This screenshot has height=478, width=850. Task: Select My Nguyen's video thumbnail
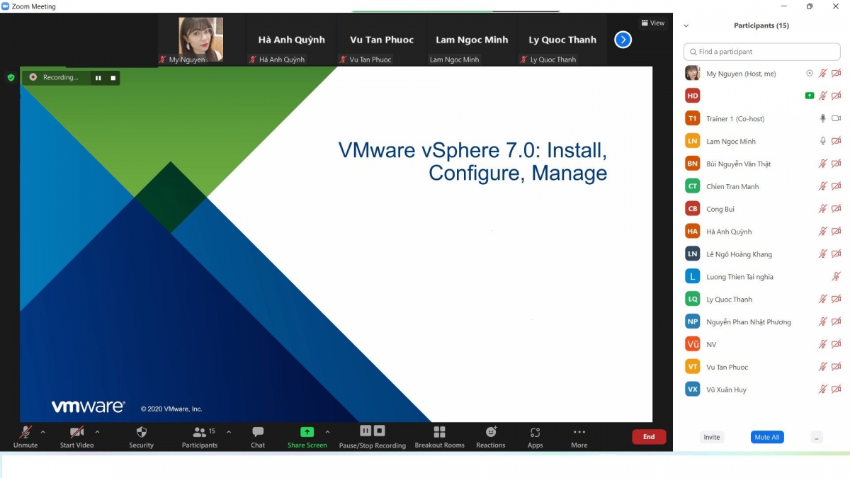(201, 40)
